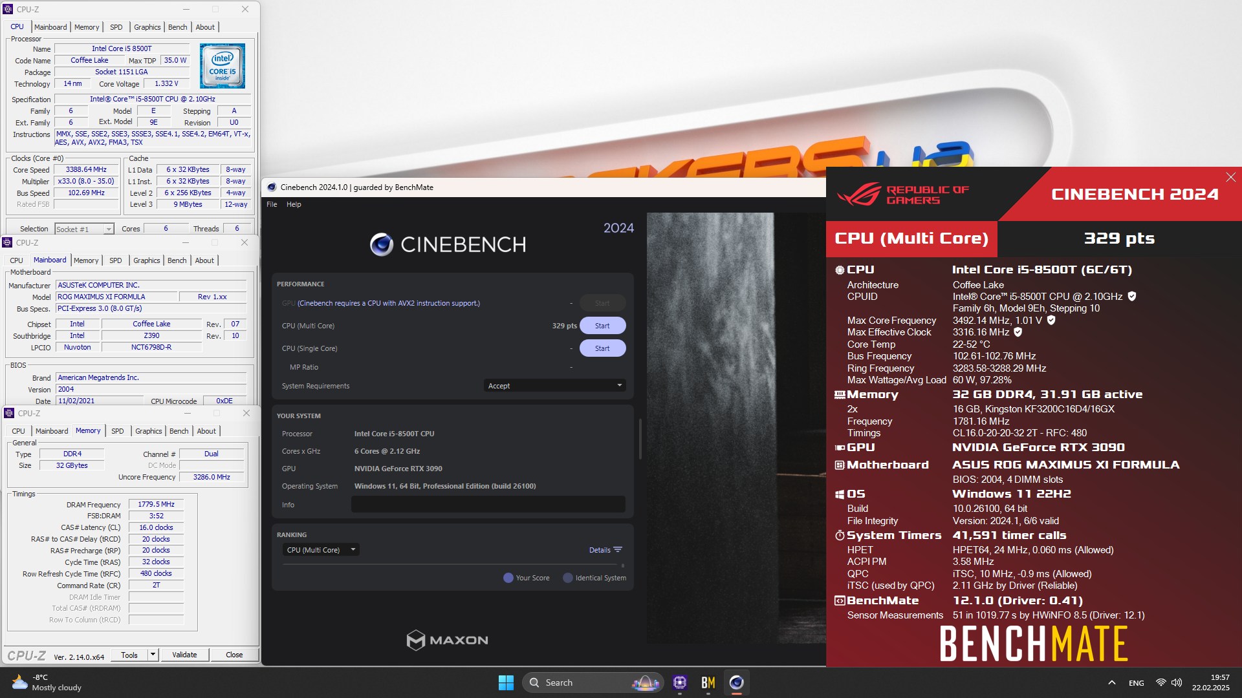Open the volume tray icon
Viewport: 1242px width, 698px height.
(1177, 682)
